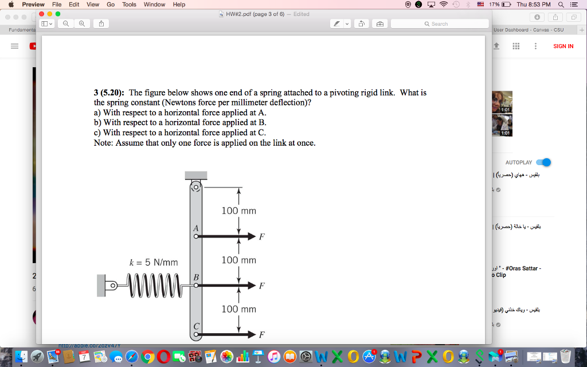Image resolution: width=587 pixels, height=367 pixels.
Task: Open the sidebar view options dropdown in Preview
Action: tap(47, 24)
